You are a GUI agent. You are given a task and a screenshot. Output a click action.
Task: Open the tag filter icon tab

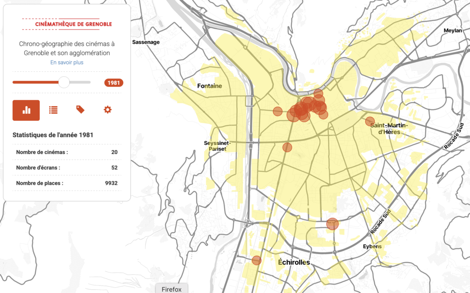point(81,109)
